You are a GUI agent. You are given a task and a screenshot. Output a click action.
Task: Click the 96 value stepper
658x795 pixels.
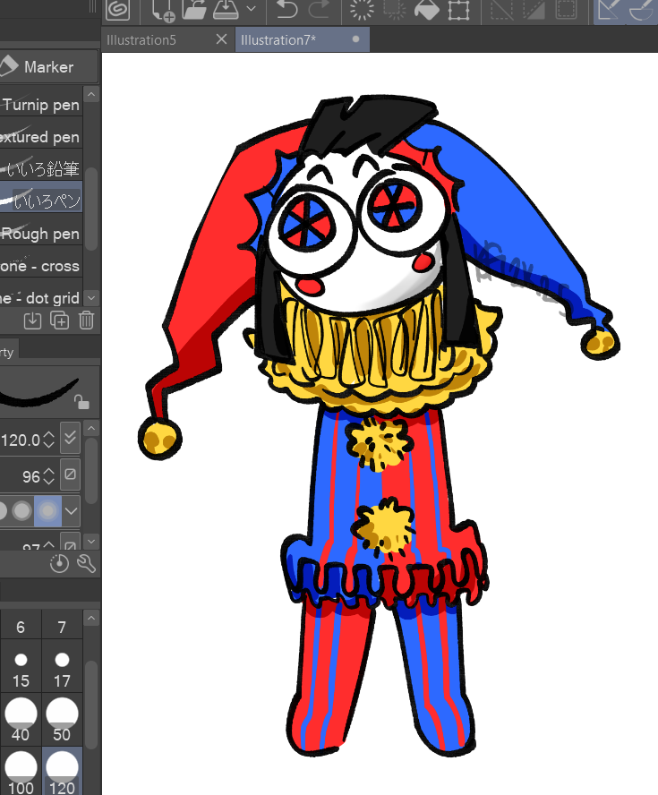click(48, 475)
